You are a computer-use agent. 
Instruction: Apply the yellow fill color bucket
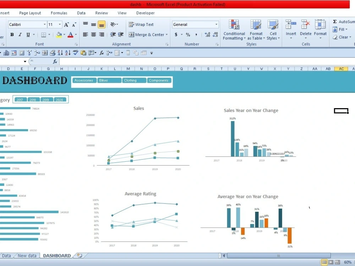click(59, 35)
